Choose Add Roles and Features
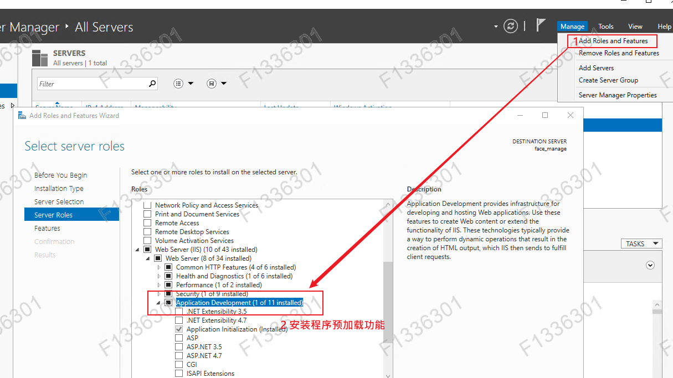This screenshot has width=673, height=378. [613, 41]
